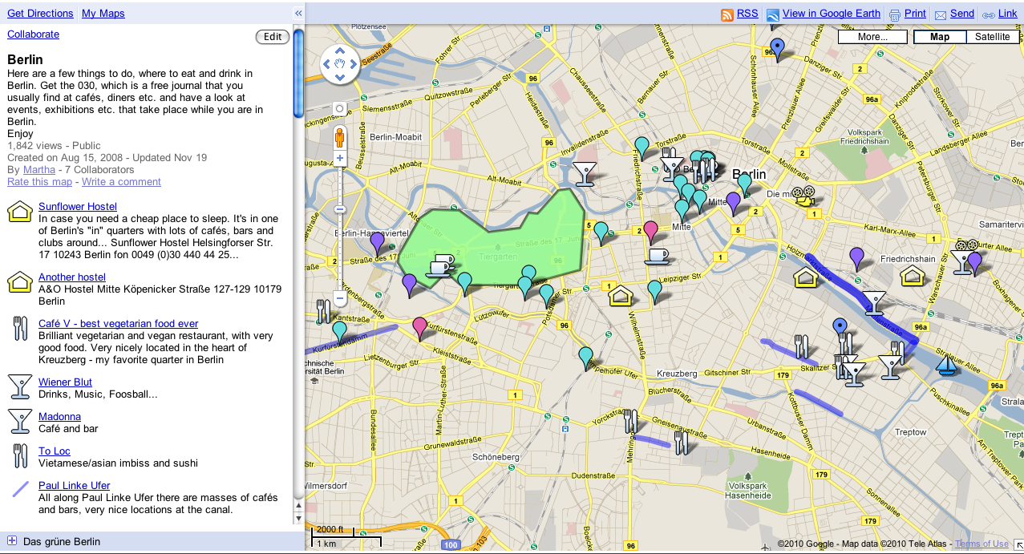1024x554 pixels.
Task: Click the film camera marker at Friedrichshain
Action: pyautogui.click(x=965, y=246)
